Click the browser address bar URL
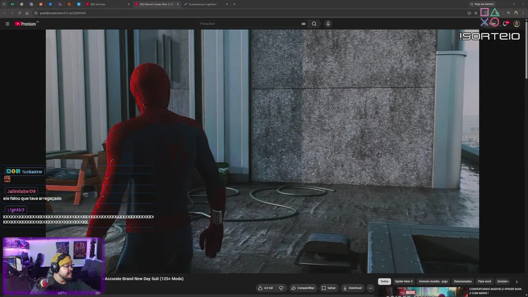Screen dimensions: 528x297 [63, 13]
